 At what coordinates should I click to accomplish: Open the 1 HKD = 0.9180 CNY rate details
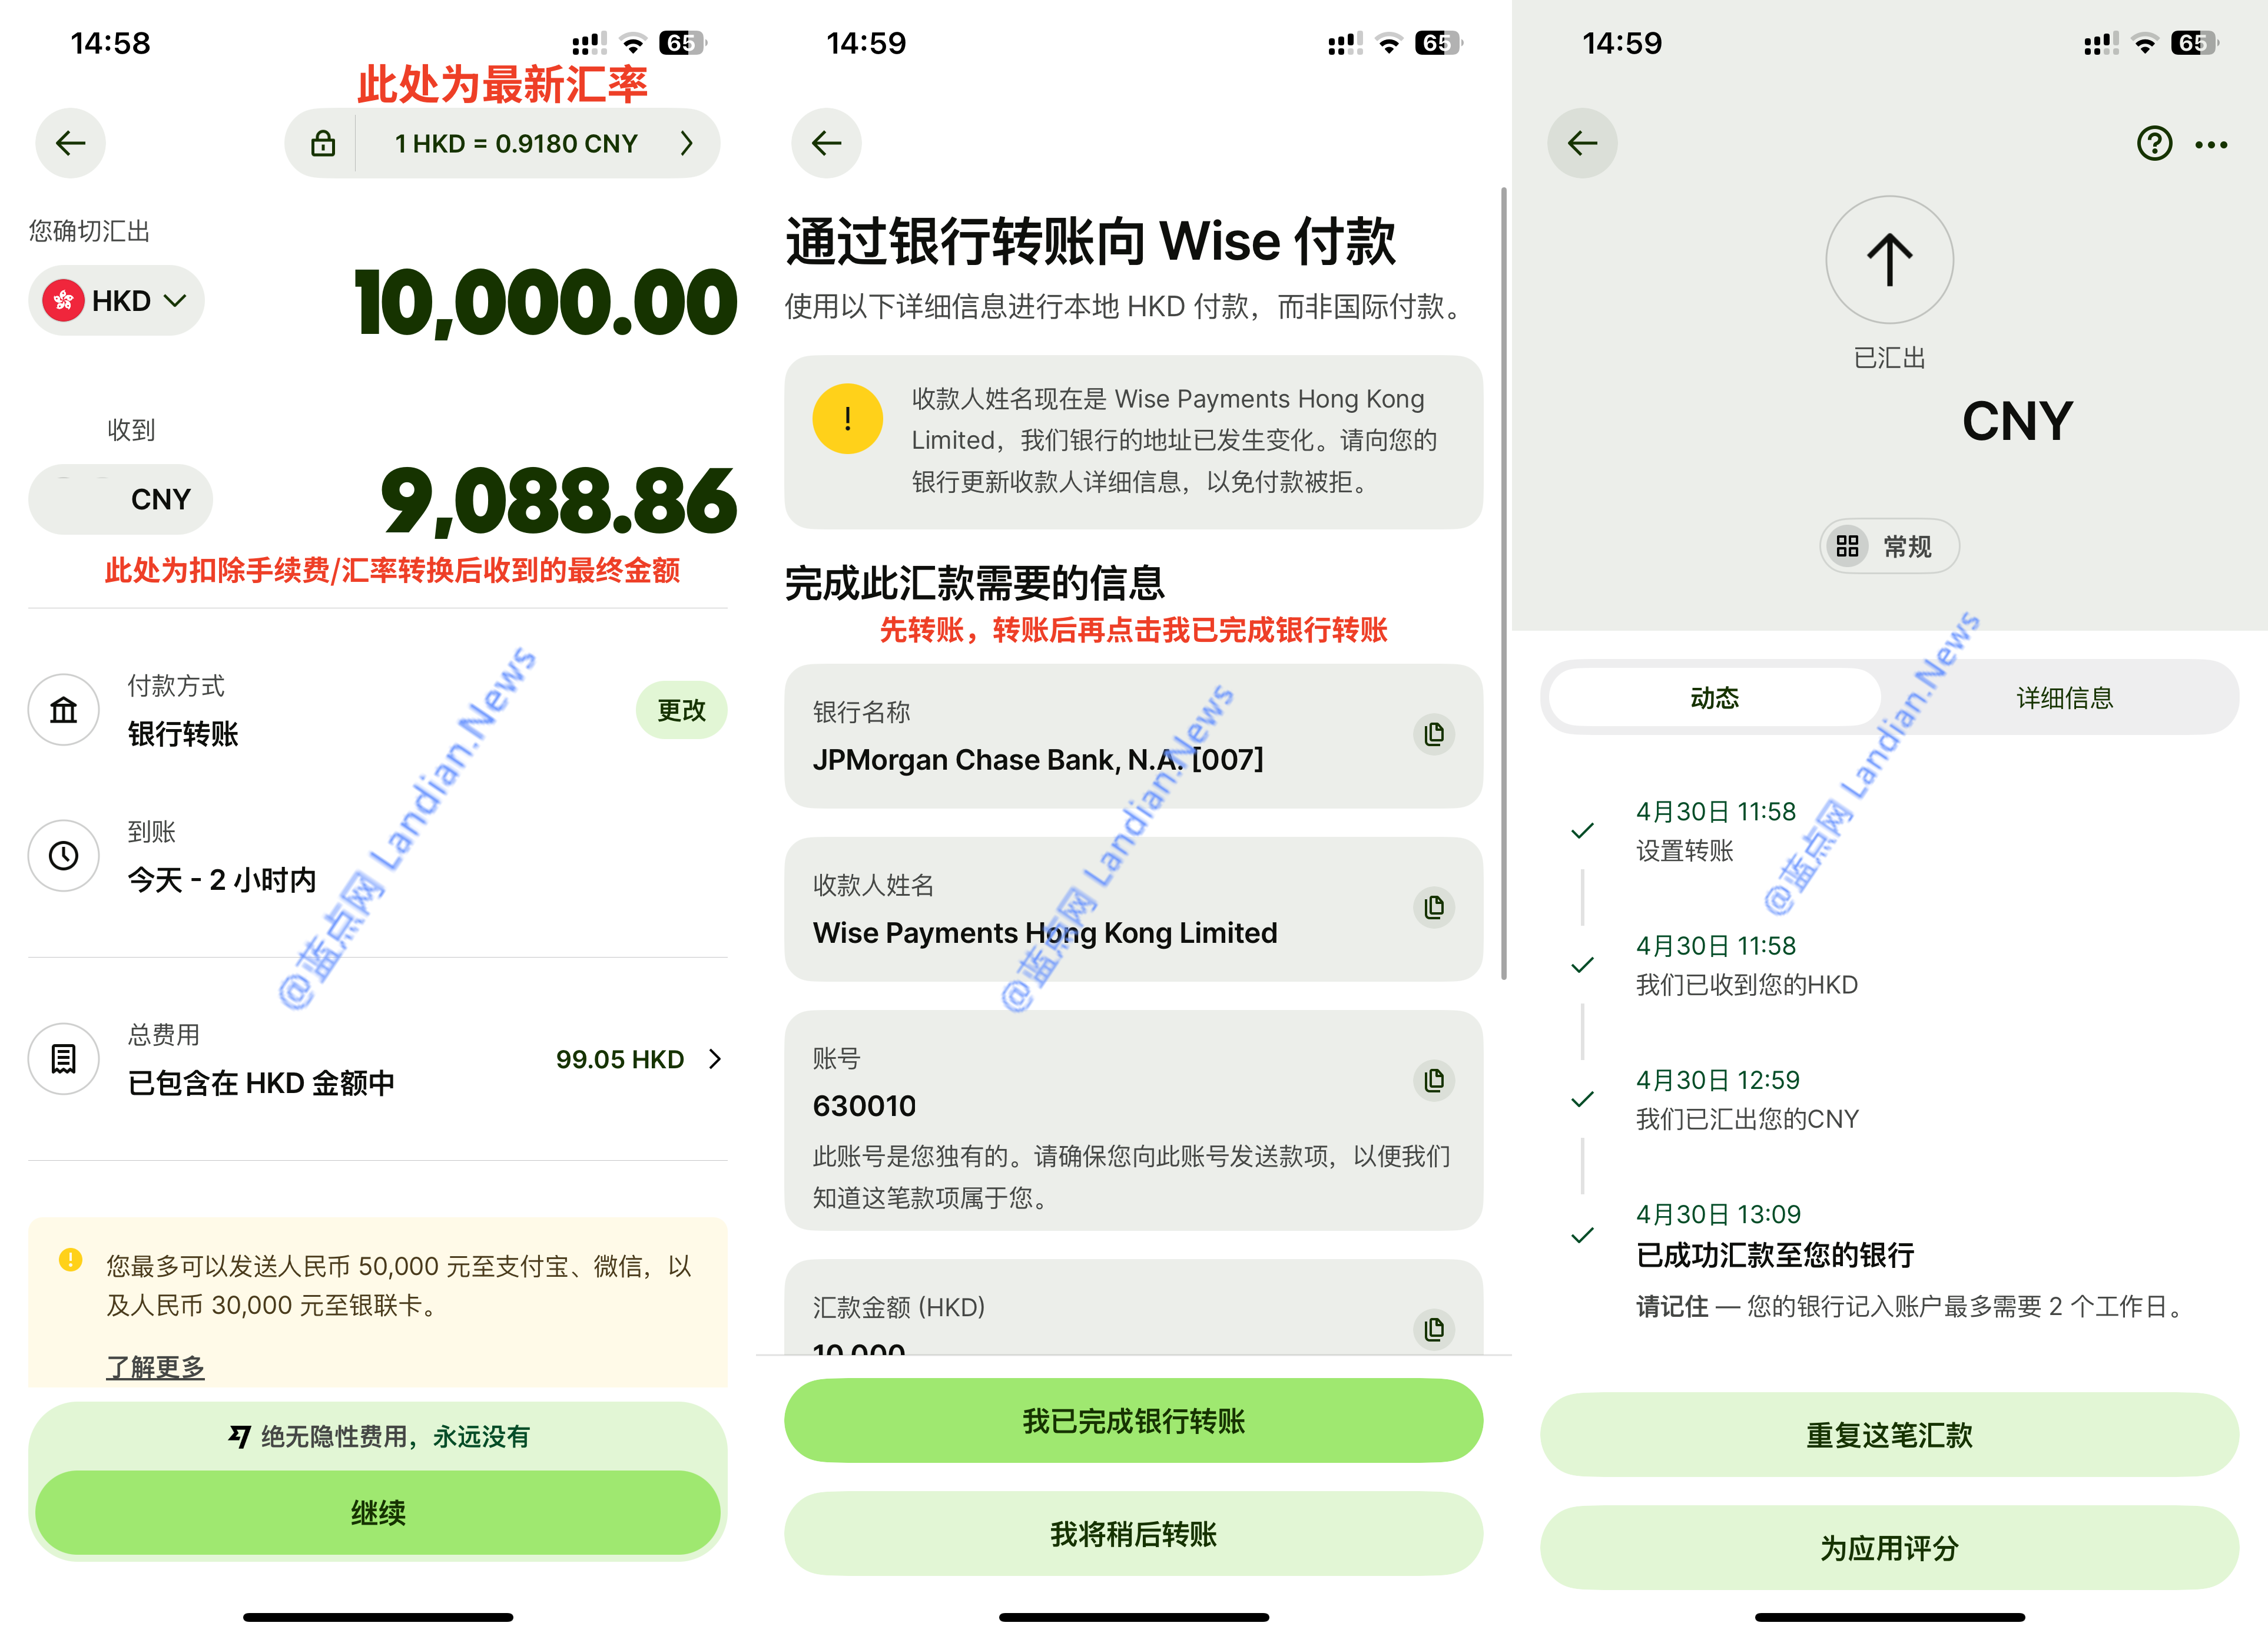click(x=516, y=144)
